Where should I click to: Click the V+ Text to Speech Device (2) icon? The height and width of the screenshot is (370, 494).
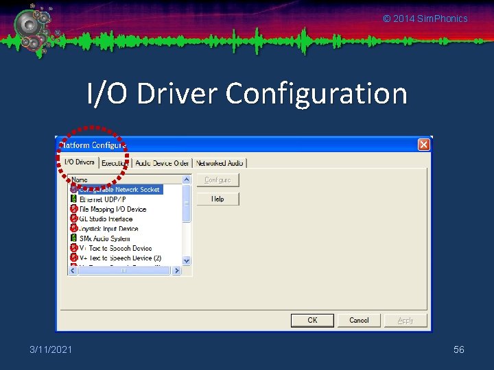[x=73, y=258]
